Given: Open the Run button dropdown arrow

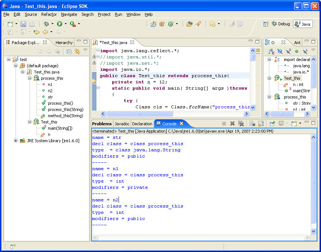Looking at the screenshot, I should point(66,24).
